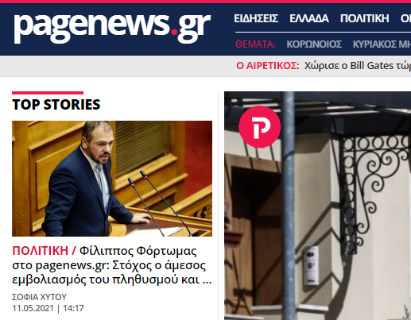The image size is (411, 320).
Task: Open the Bill Gates ticker headline
Action: click(358, 66)
